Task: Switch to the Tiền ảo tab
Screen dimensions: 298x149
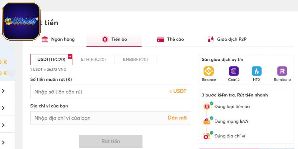Action: point(114,39)
